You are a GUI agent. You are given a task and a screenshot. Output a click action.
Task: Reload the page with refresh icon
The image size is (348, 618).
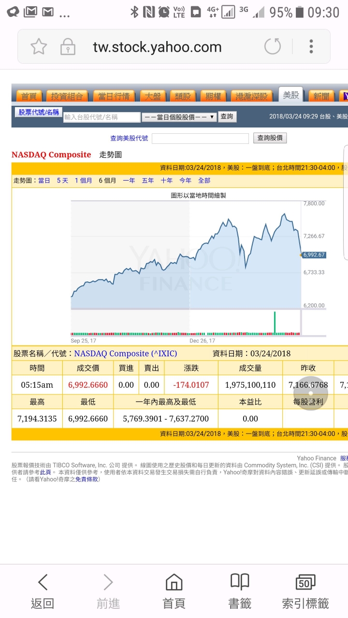click(x=273, y=47)
